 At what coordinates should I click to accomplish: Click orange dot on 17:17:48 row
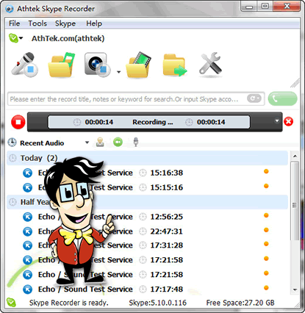(x=266, y=288)
